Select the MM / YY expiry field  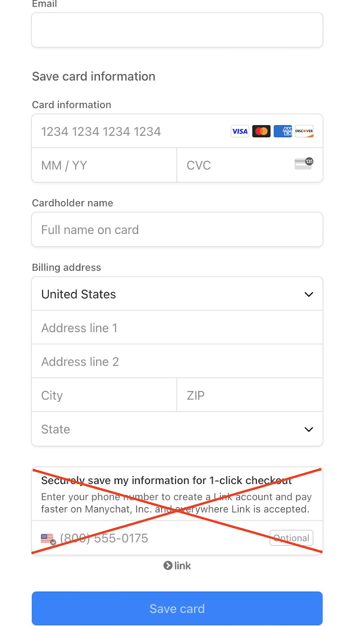[x=104, y=165]
